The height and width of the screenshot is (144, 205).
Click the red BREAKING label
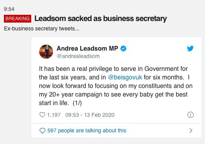click(x=18, y=19)
